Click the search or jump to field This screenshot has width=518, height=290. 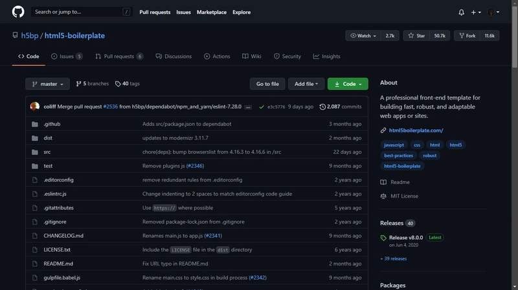point(82,12)
